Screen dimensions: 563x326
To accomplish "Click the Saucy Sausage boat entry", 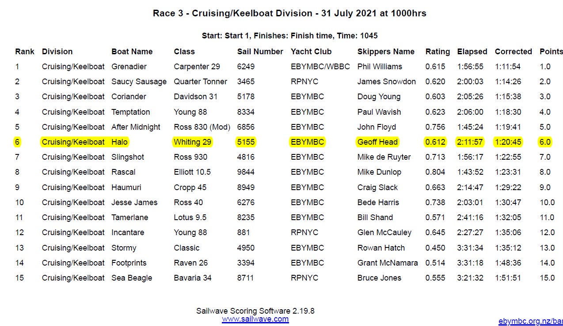I will coord(139,82).
